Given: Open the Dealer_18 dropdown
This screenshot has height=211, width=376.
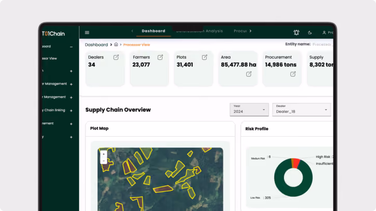Looking at the screenshot, I should click(x=301, y=110).
